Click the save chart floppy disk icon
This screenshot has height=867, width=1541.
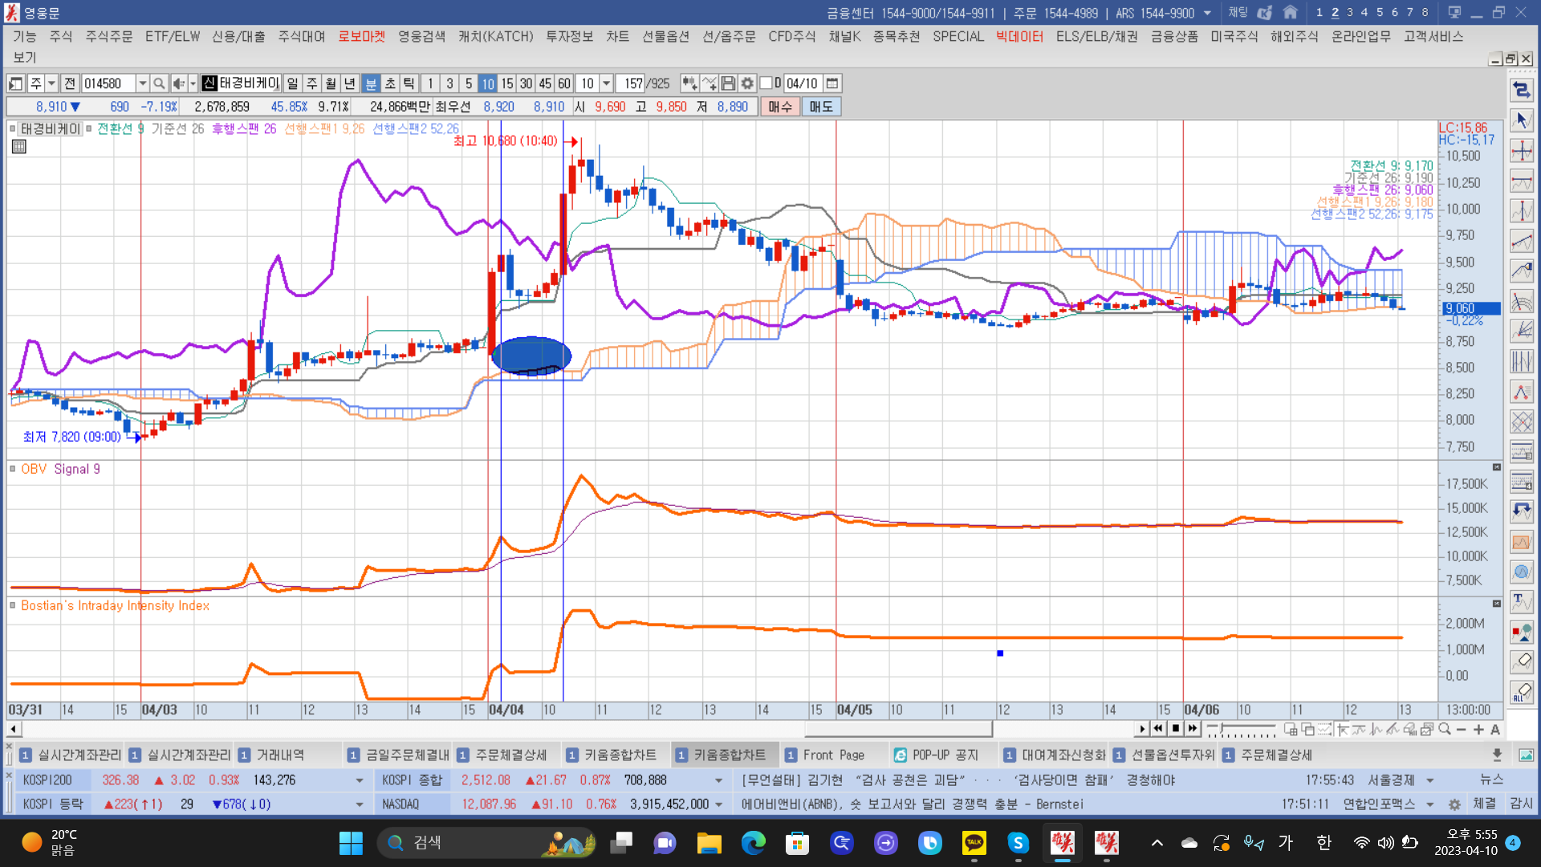pos(728,83)
